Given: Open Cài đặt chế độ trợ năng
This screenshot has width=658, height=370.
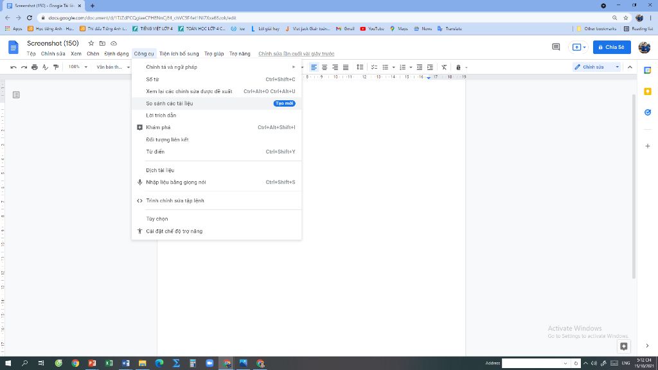Looking at the screenshot, I should pyautogui.click(x=217, y=231).
